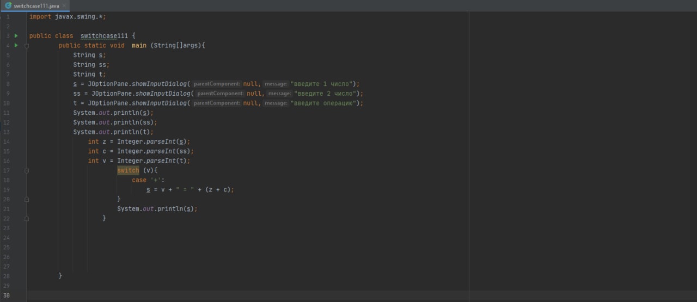
Task: Click the fold end marker on line 22
Action: [26, 218]
